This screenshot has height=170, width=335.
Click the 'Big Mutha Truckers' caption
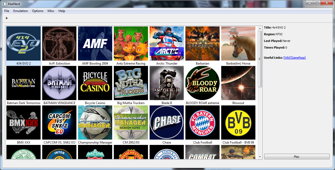[131, 103]
